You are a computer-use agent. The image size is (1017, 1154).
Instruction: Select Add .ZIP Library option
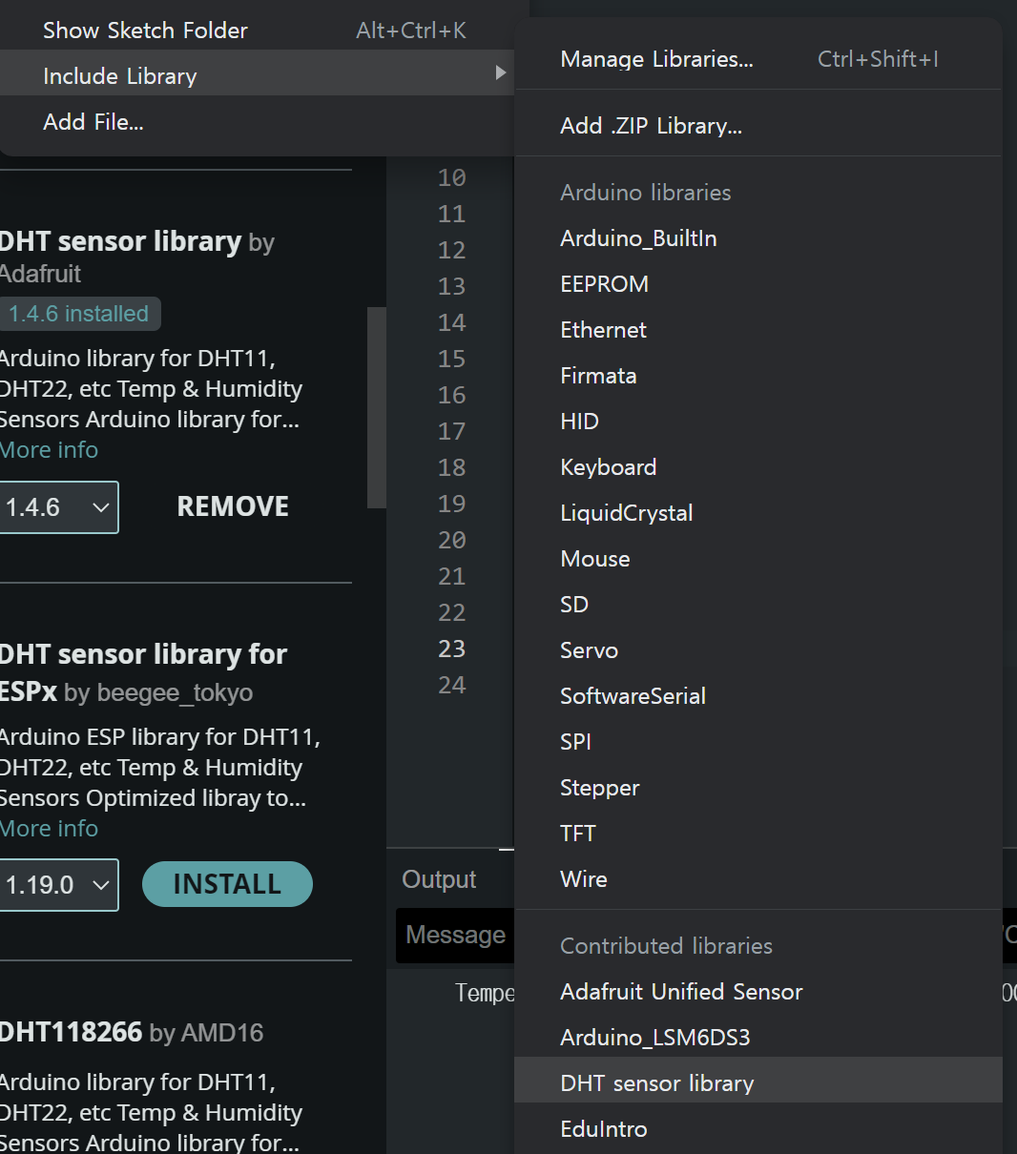pyautogui.click(x=758, y=126)
